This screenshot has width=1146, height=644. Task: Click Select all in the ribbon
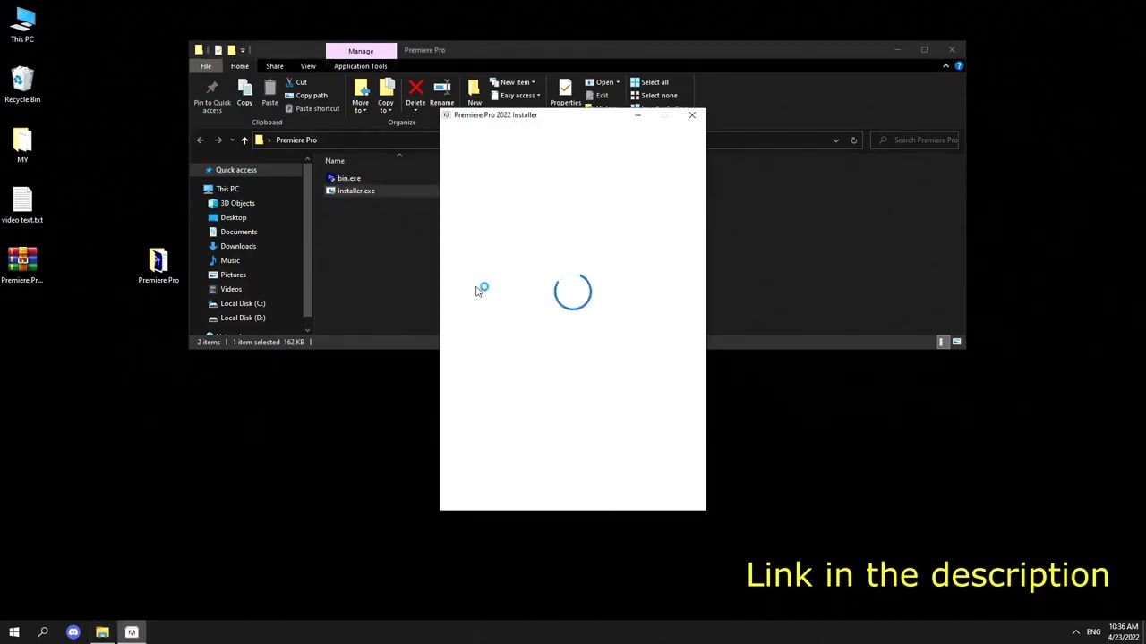coord(649,82)
